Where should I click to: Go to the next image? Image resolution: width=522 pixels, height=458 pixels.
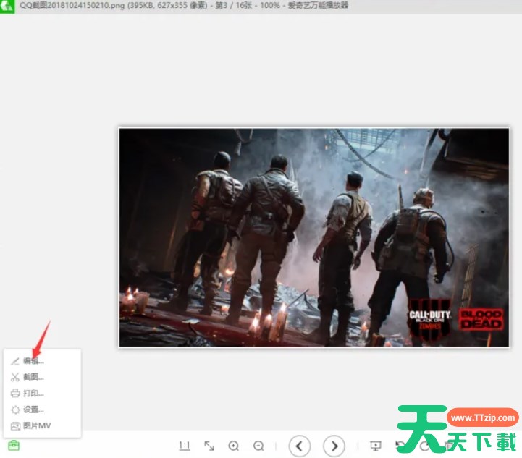pyautogui.click(x=334, y=446)
